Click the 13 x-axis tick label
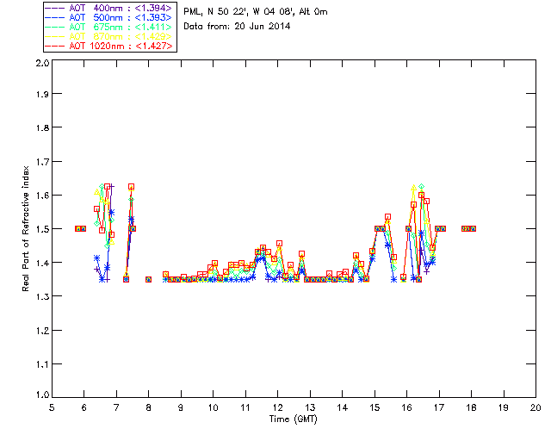Viewport: 551px width, 441px height. pos(310,407)
